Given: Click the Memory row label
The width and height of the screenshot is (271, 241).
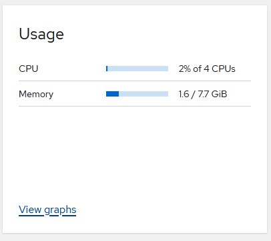Looking at the screenshot, I should 36,95.
